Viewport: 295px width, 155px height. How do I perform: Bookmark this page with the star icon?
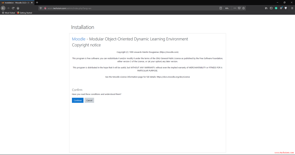tap(244, 8)
